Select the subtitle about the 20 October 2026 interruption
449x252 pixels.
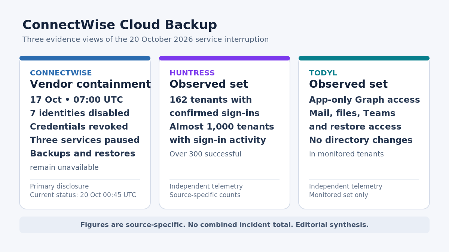coord(146,40)
